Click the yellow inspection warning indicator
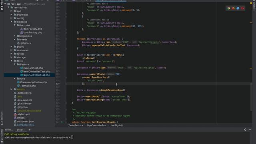The image size is (256, 144). tap(251, 3)
